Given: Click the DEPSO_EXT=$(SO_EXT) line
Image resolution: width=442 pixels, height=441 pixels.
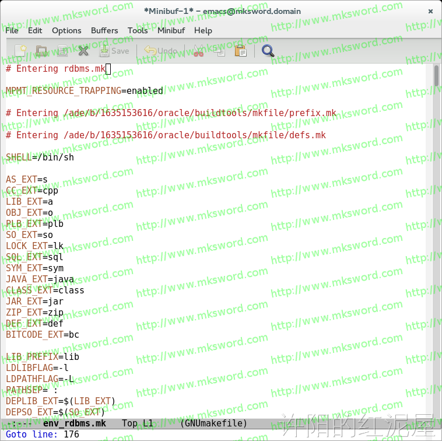Looking at the screenshot, I should pyautogui.click(x=55, y=412).
